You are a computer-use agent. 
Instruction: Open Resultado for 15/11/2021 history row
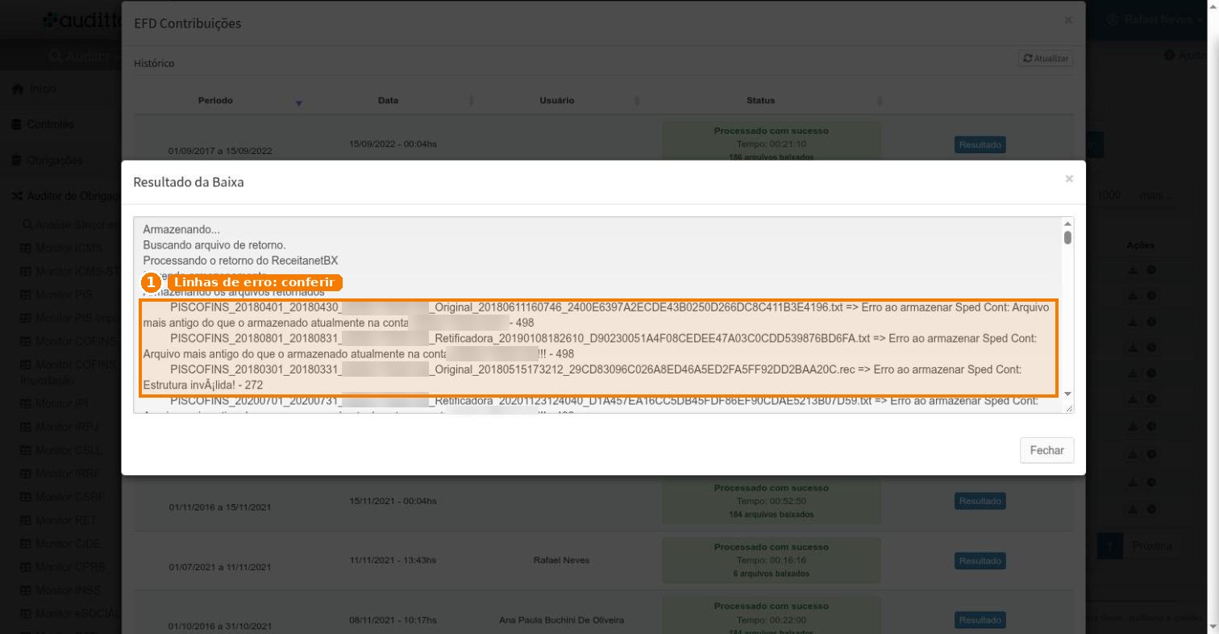tap(980, 501)
